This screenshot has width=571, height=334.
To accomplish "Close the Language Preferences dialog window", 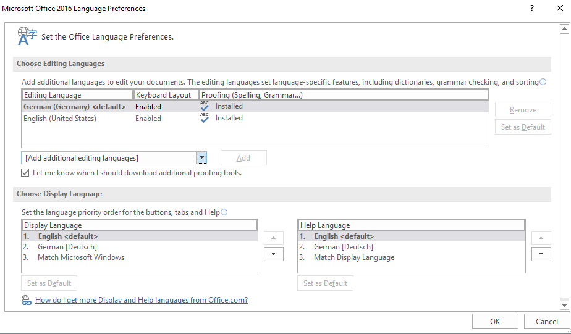I will (560, 9).
